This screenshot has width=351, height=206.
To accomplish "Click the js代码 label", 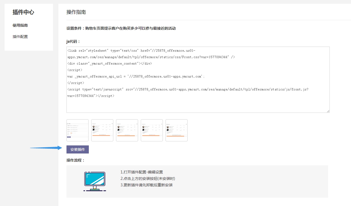I will click(x=73, y=41).
